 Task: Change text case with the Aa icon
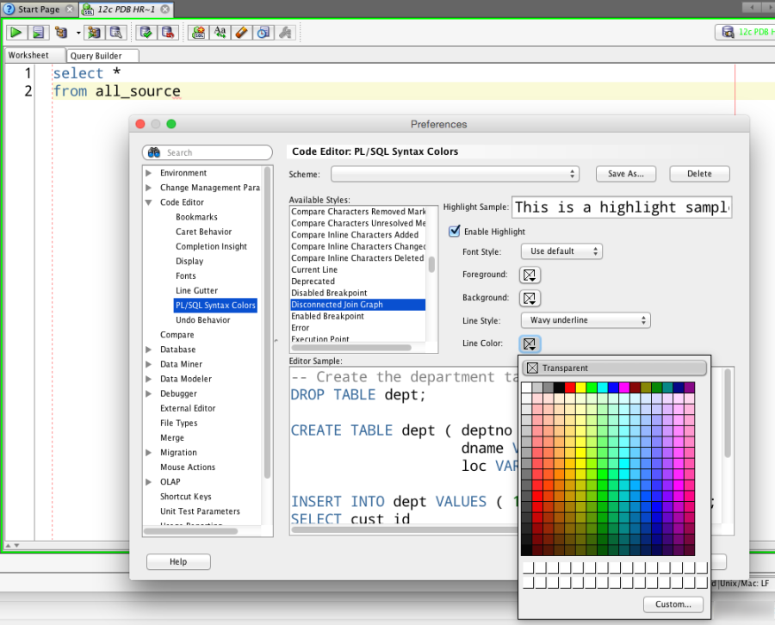(x=220, y=32)
